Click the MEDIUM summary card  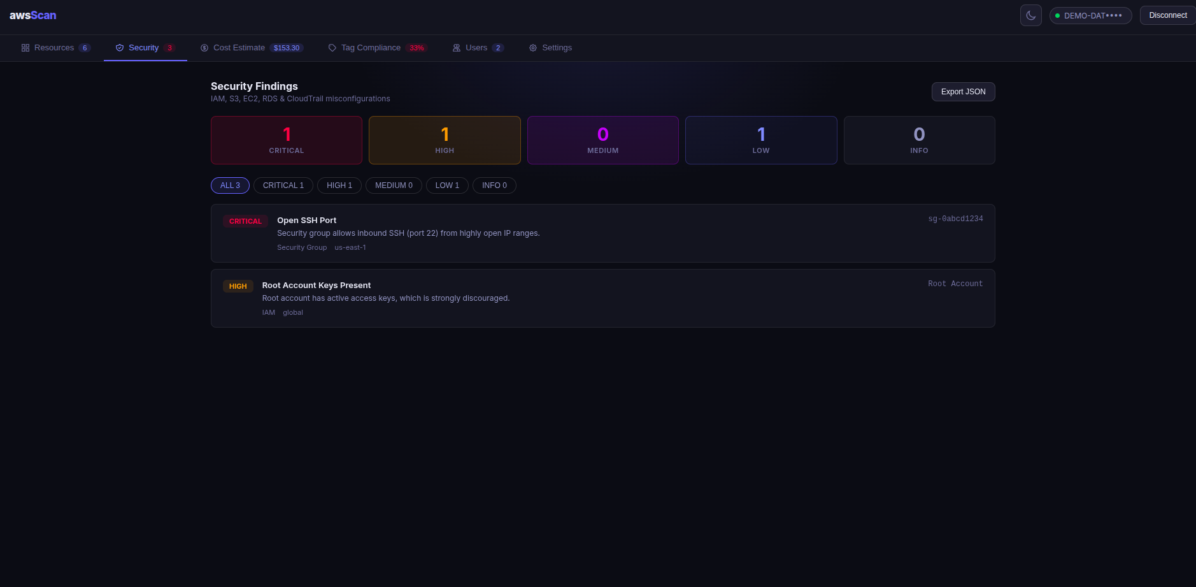pos(603,140)
